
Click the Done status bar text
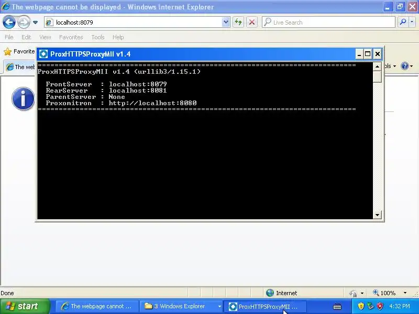(7, 293)
